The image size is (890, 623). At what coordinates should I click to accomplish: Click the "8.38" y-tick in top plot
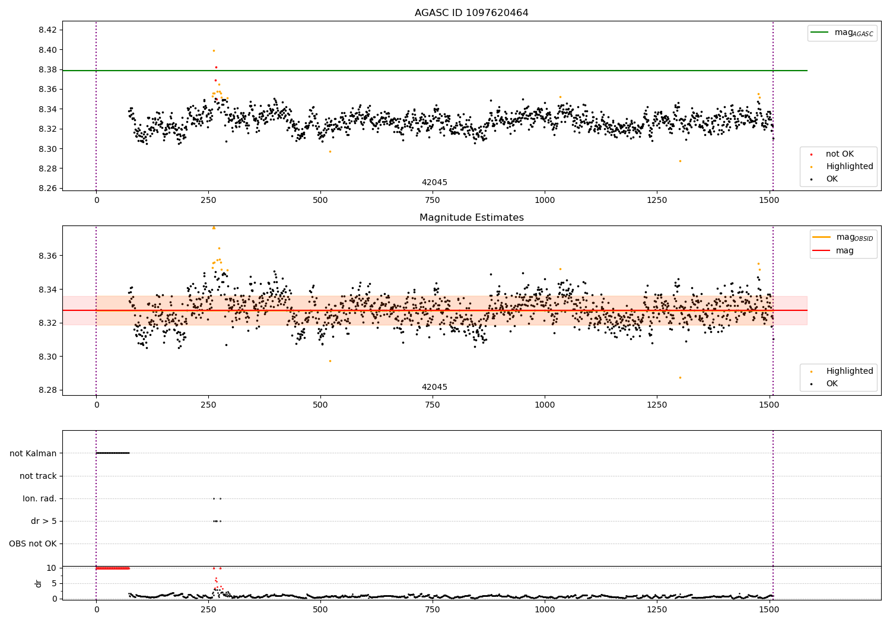(47, 69)
